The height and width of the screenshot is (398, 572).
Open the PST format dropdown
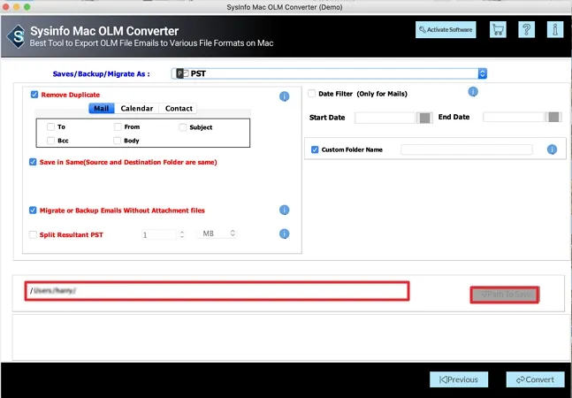[x=329, y=73]
